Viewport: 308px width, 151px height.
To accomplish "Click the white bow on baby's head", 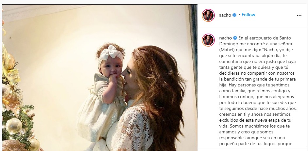I will point(111,53).
